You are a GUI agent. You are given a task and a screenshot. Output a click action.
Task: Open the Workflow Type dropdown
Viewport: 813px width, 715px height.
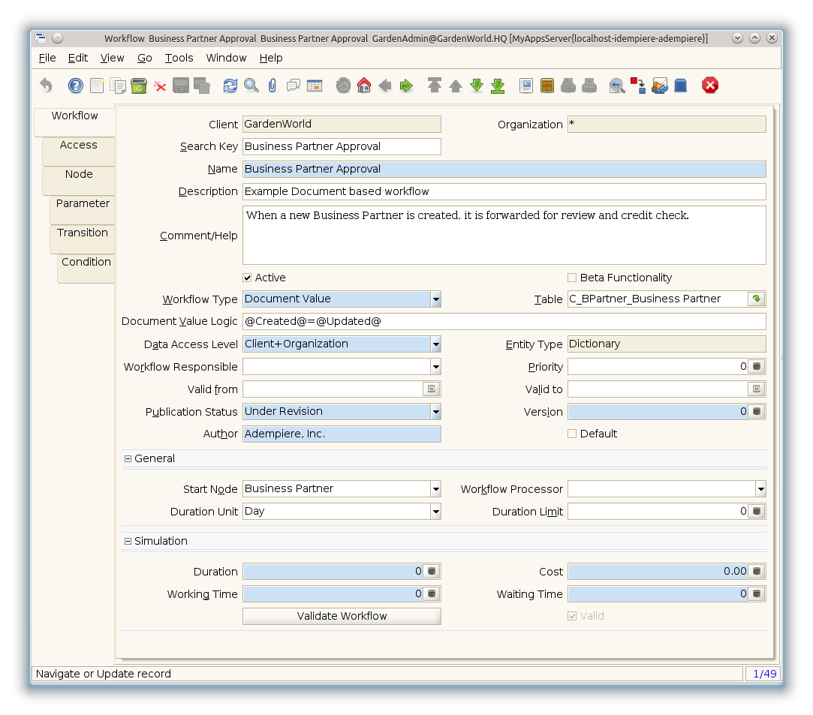tap(435, 299)
